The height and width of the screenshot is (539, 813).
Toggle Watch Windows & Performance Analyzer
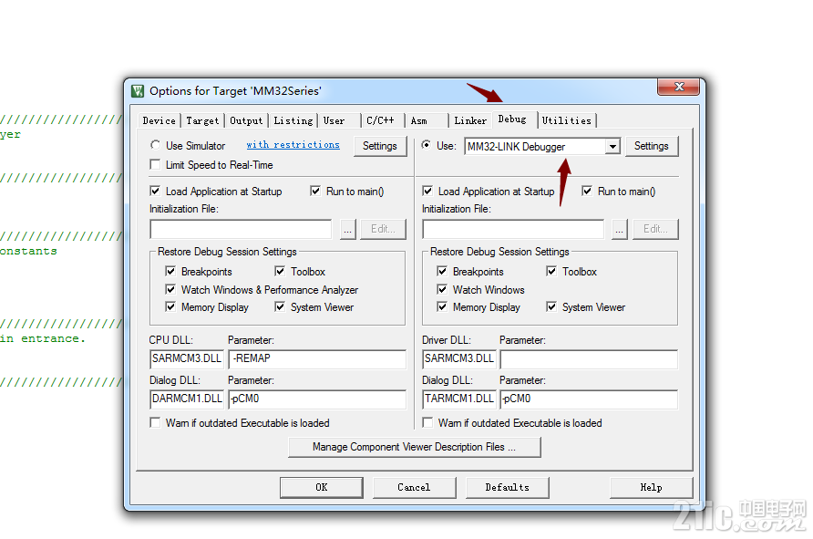pyautogui.click(x=170, y=289)
